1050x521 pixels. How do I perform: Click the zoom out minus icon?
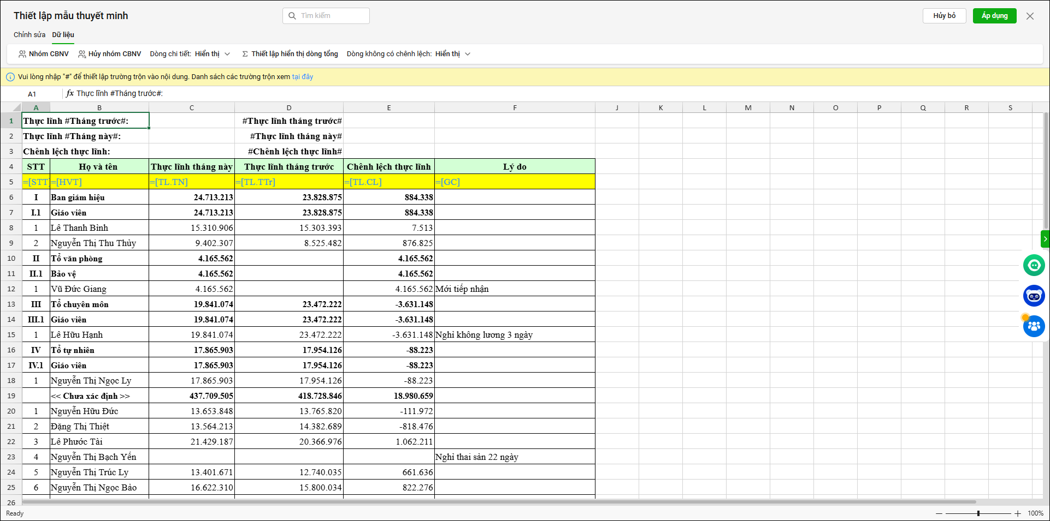939,513
